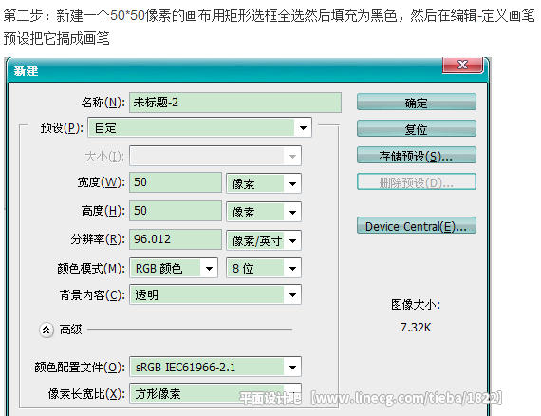Click the 确定 button
Viewport: 541px width, 416px height.
[x=417, y=103]
